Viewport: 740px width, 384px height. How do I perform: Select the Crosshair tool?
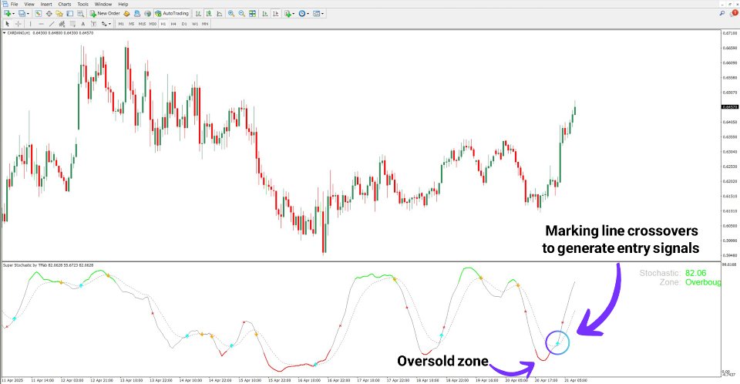18,24
